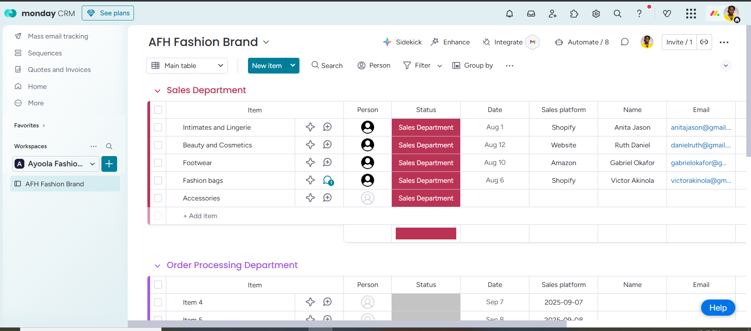751x331 pixels.
Task: Open the Main table view dropdown
Action: tap(187, 66)
